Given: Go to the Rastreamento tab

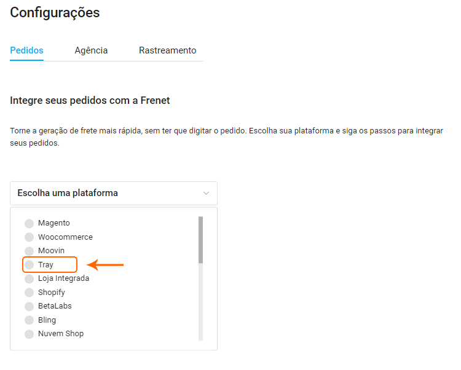Looking at the screenshot, I should click(167, 50).
